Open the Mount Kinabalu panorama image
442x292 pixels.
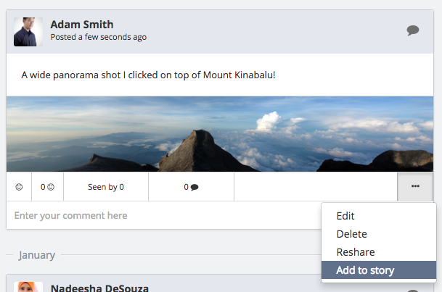pyautogui.click(x=220, y=134)
